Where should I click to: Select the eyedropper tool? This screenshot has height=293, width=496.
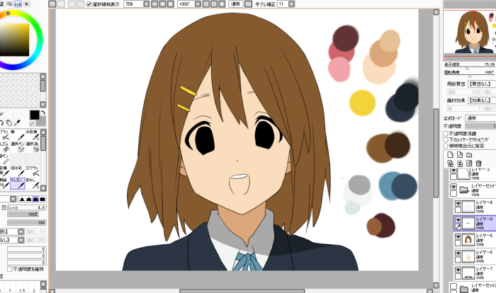pyautogui.click(x=17, y=122)
